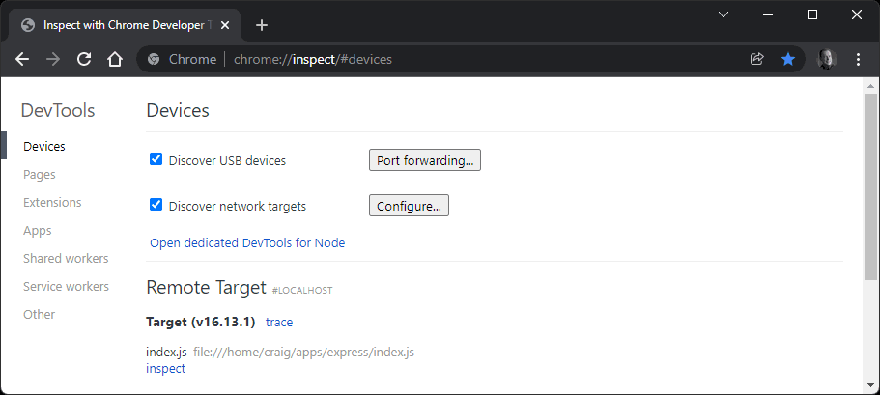The width and height of the screenshot is (880, 395).
Task: Click the share page icon in address bar
Action: 757,59
